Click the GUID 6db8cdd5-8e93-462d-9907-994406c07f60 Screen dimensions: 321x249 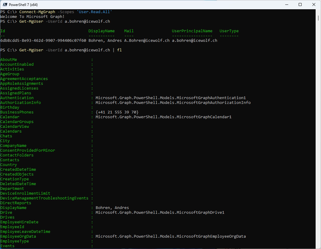pos(43,40)
